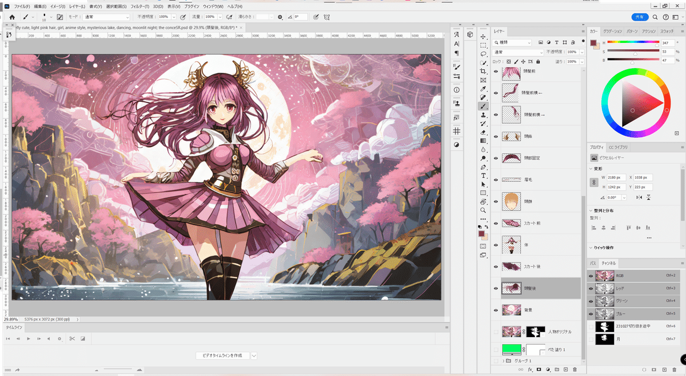Select the Frame tool
Screen dimensions: 686x376
pos(484,80)
